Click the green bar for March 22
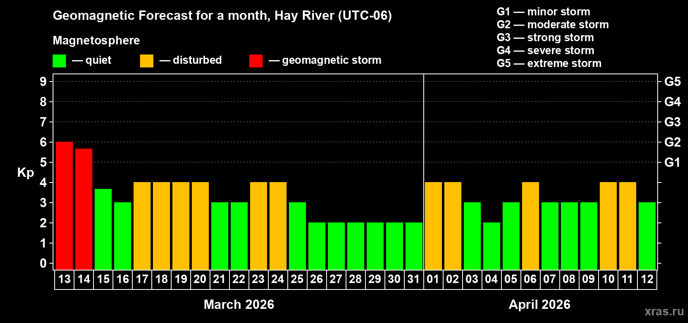 [x=239, y=236]
